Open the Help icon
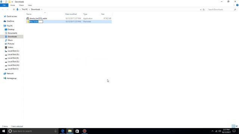The width and height of the screenshot is (239, 134). 237,5
